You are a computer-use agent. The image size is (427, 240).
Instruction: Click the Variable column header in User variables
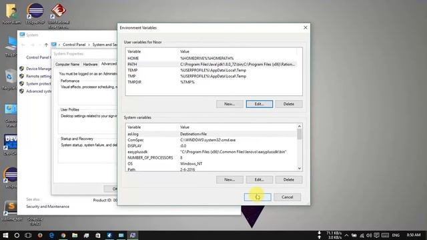coord(134,51)
